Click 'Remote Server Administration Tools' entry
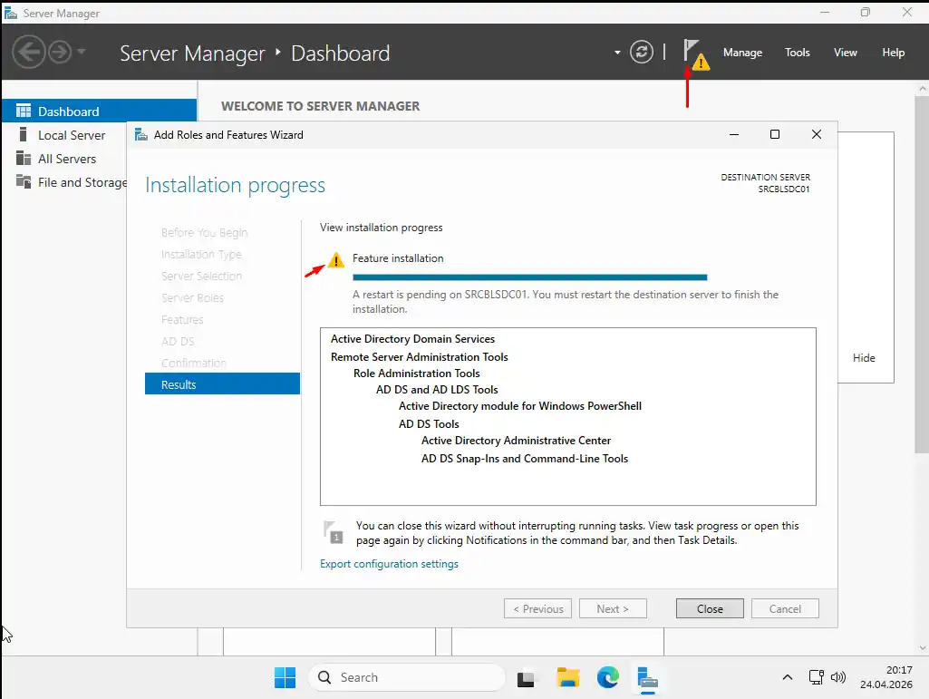 [x=419, y=357]
